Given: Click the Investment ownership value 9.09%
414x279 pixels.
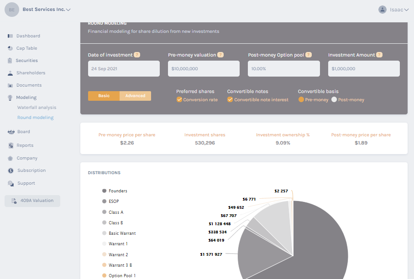Looking at the screenshot, I should (283, 143).
